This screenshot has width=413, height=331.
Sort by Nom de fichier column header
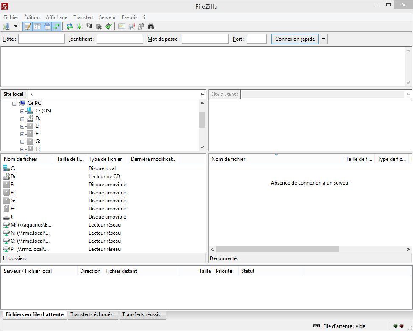tap(21, 159)
